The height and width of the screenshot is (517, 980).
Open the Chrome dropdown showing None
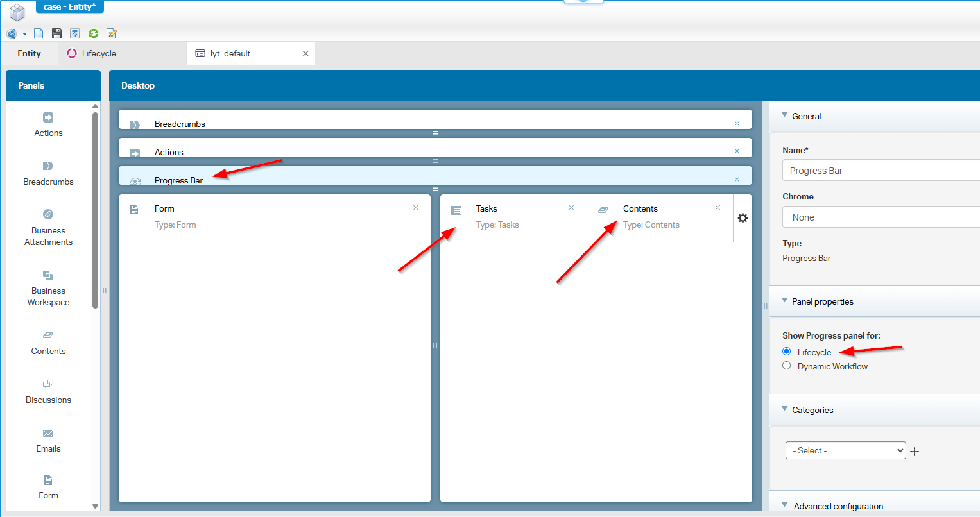[881, 217]
